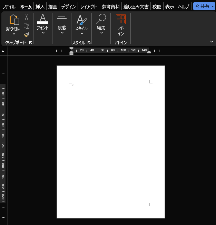Screen dimensions: 216x225
Task: Click the 100 mark on vertical ruler
Action: (3, 135)
